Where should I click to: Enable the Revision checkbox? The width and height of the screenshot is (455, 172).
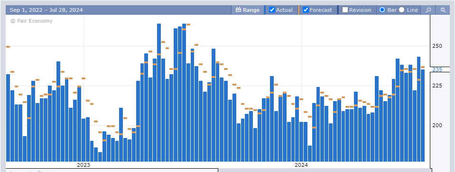click(x=345, y=10)
